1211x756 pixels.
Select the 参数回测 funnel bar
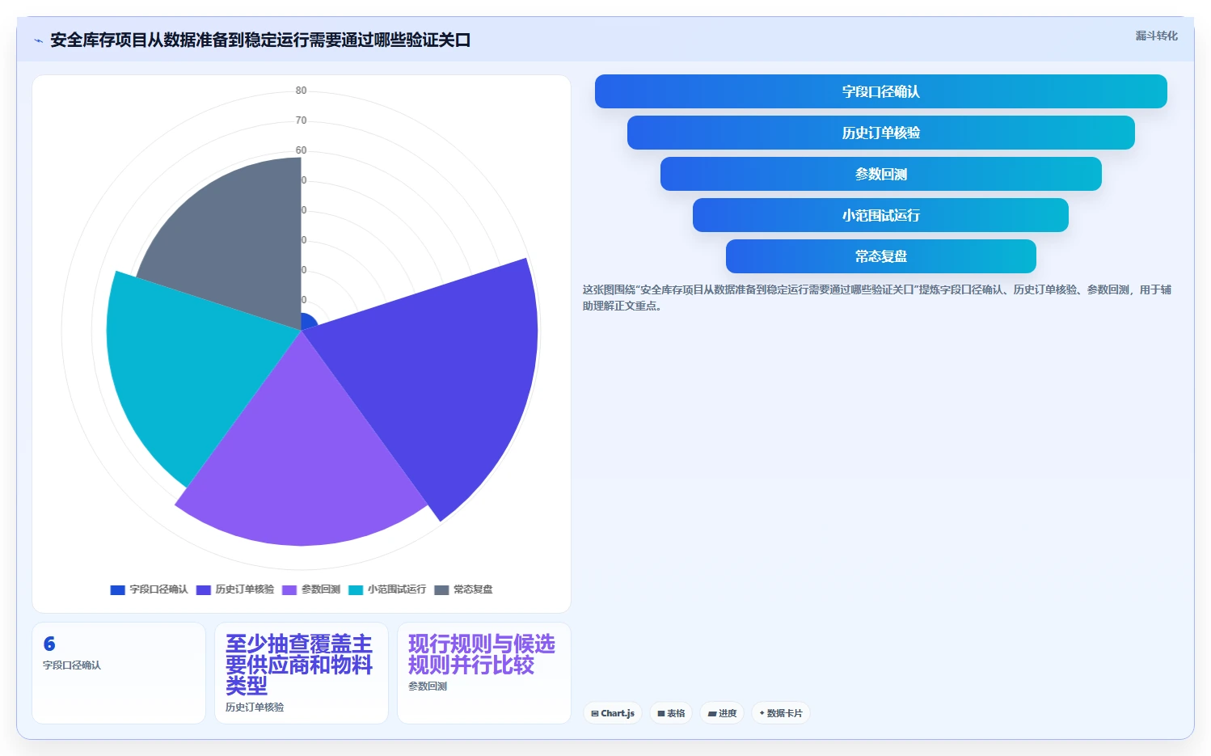point(881,174)
